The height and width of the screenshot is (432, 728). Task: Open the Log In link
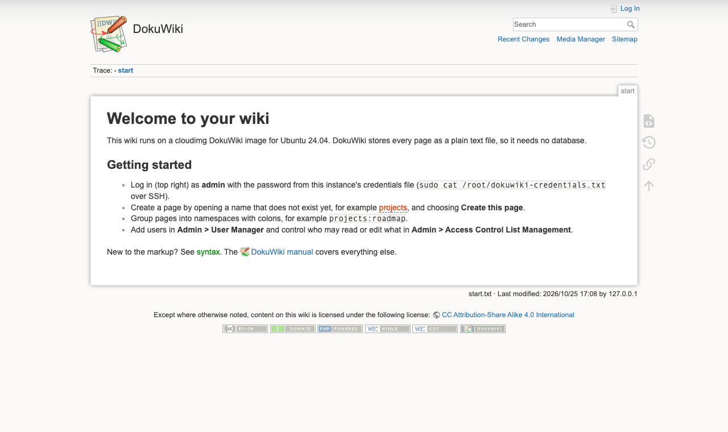click(x=630, y=9)
